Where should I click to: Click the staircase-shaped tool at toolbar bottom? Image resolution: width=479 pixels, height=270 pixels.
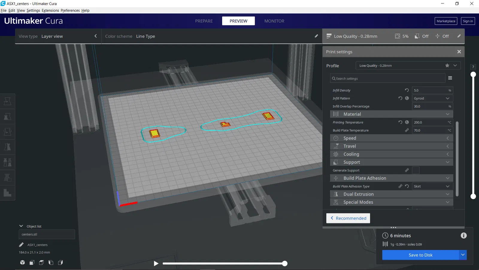tap(7, 193)
